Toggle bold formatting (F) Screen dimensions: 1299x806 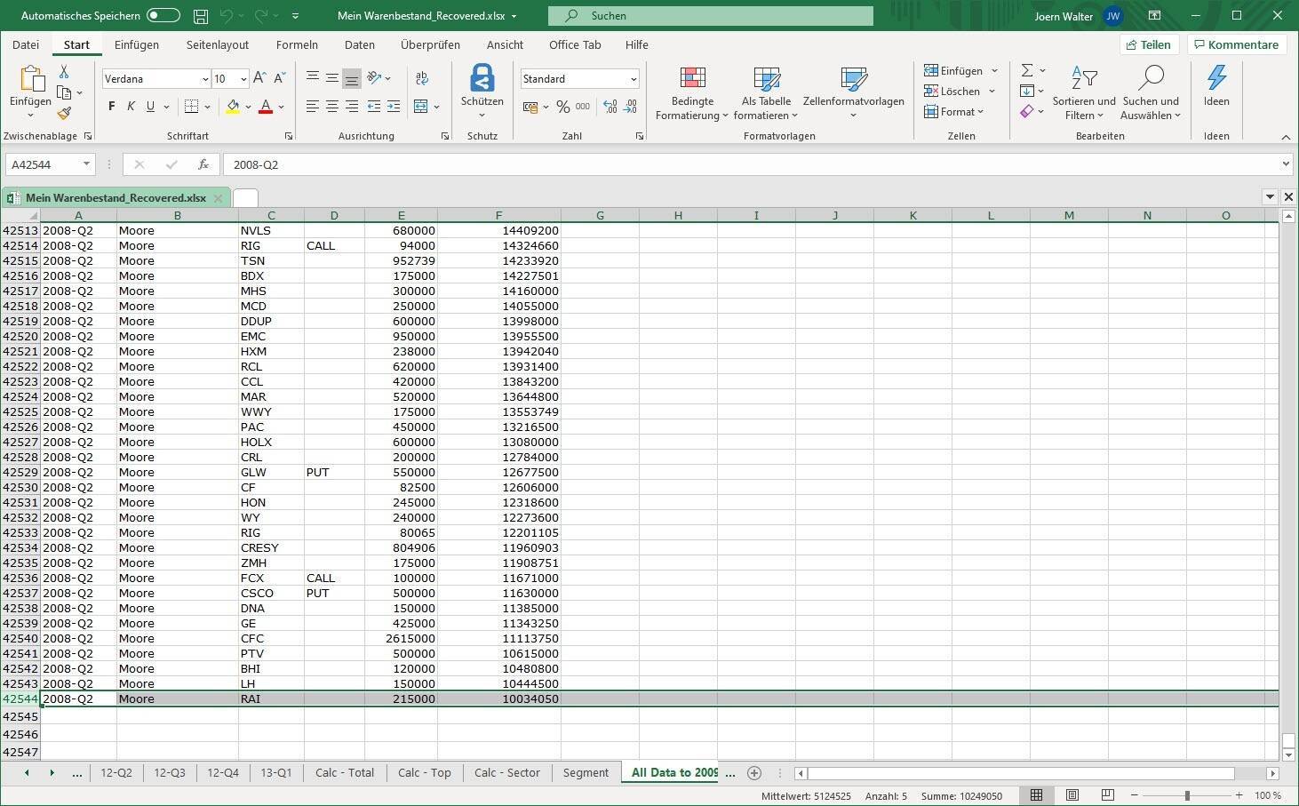pos(111,107)
